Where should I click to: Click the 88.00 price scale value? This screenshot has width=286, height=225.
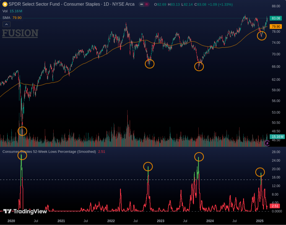(276, 6)
